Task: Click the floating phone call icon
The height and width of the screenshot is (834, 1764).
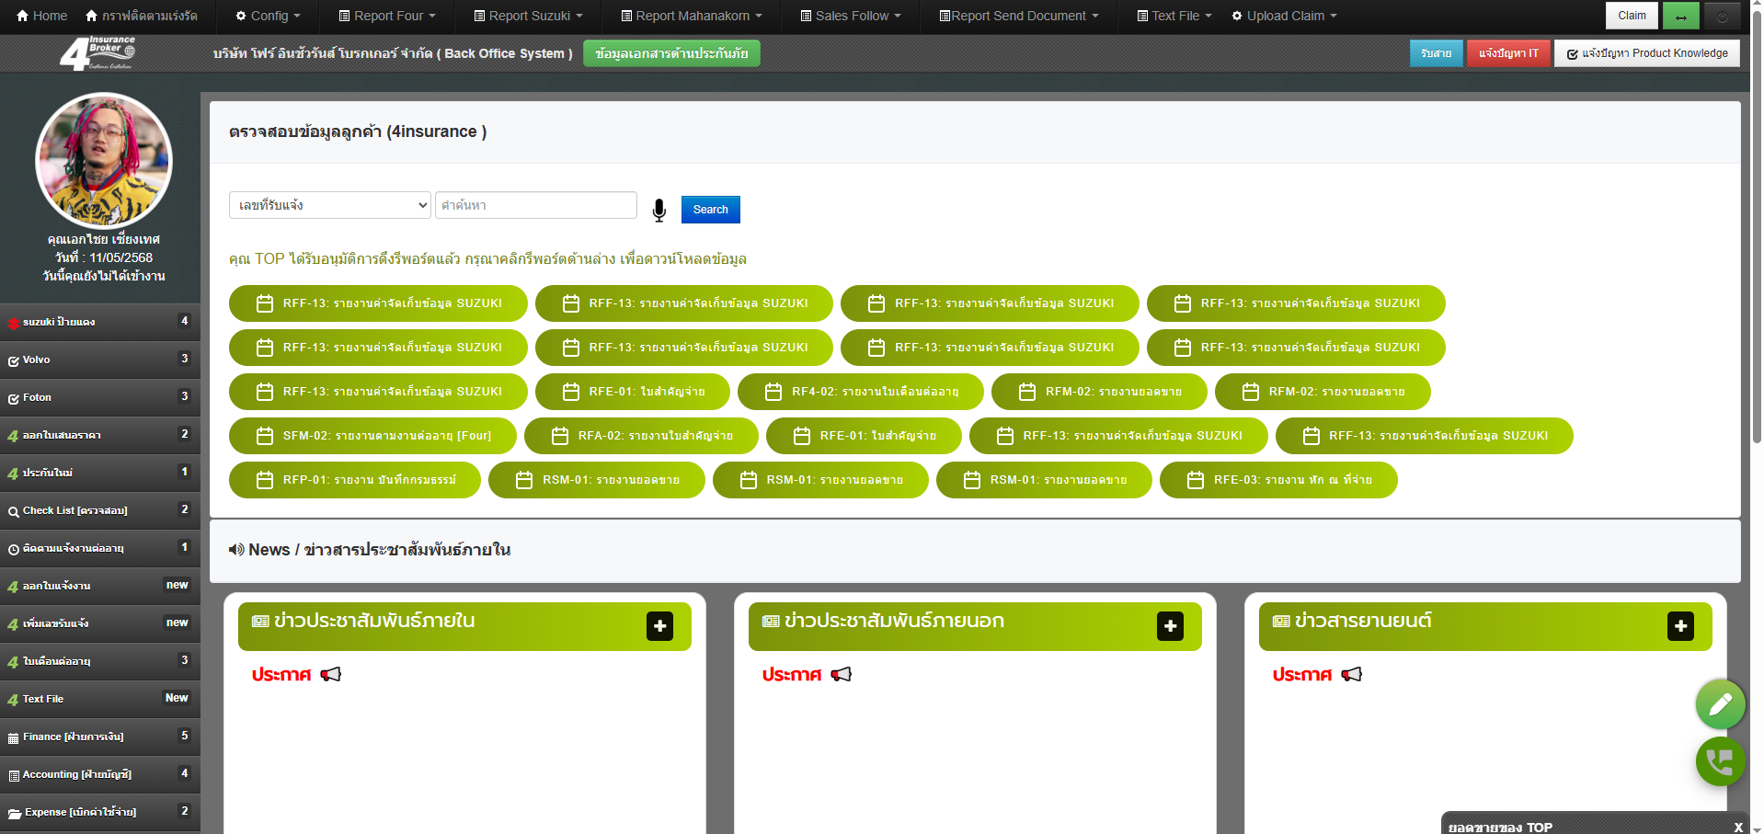Action: [x=1719, y=761]
